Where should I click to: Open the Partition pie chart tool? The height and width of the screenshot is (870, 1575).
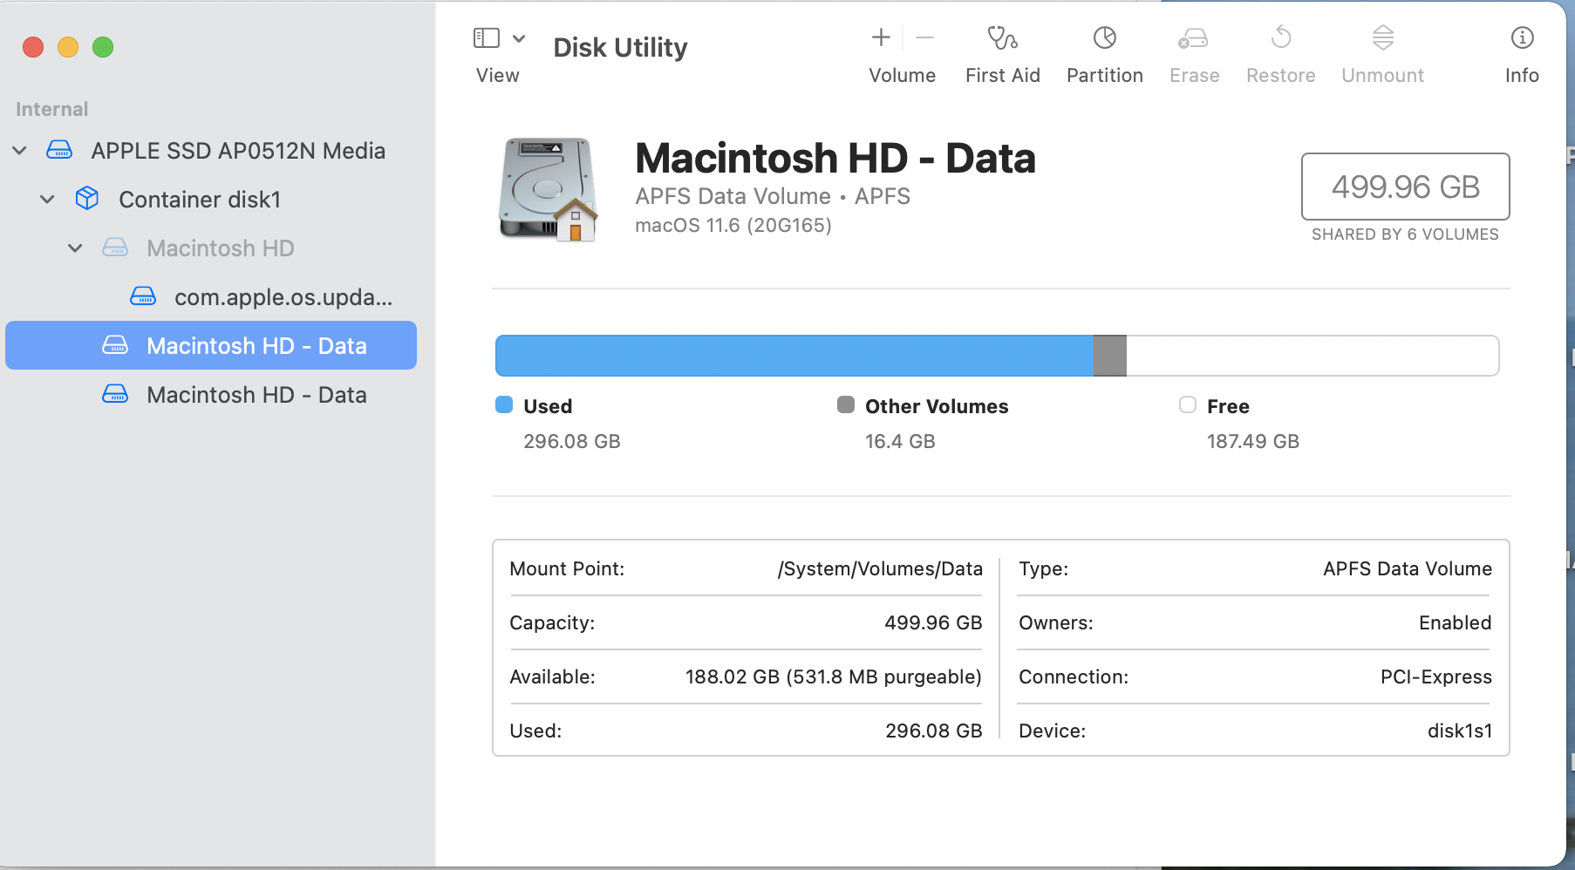[1104, 38]
